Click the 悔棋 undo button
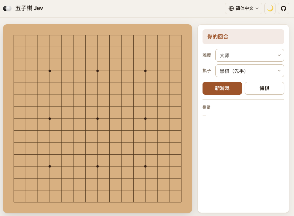 264,88
